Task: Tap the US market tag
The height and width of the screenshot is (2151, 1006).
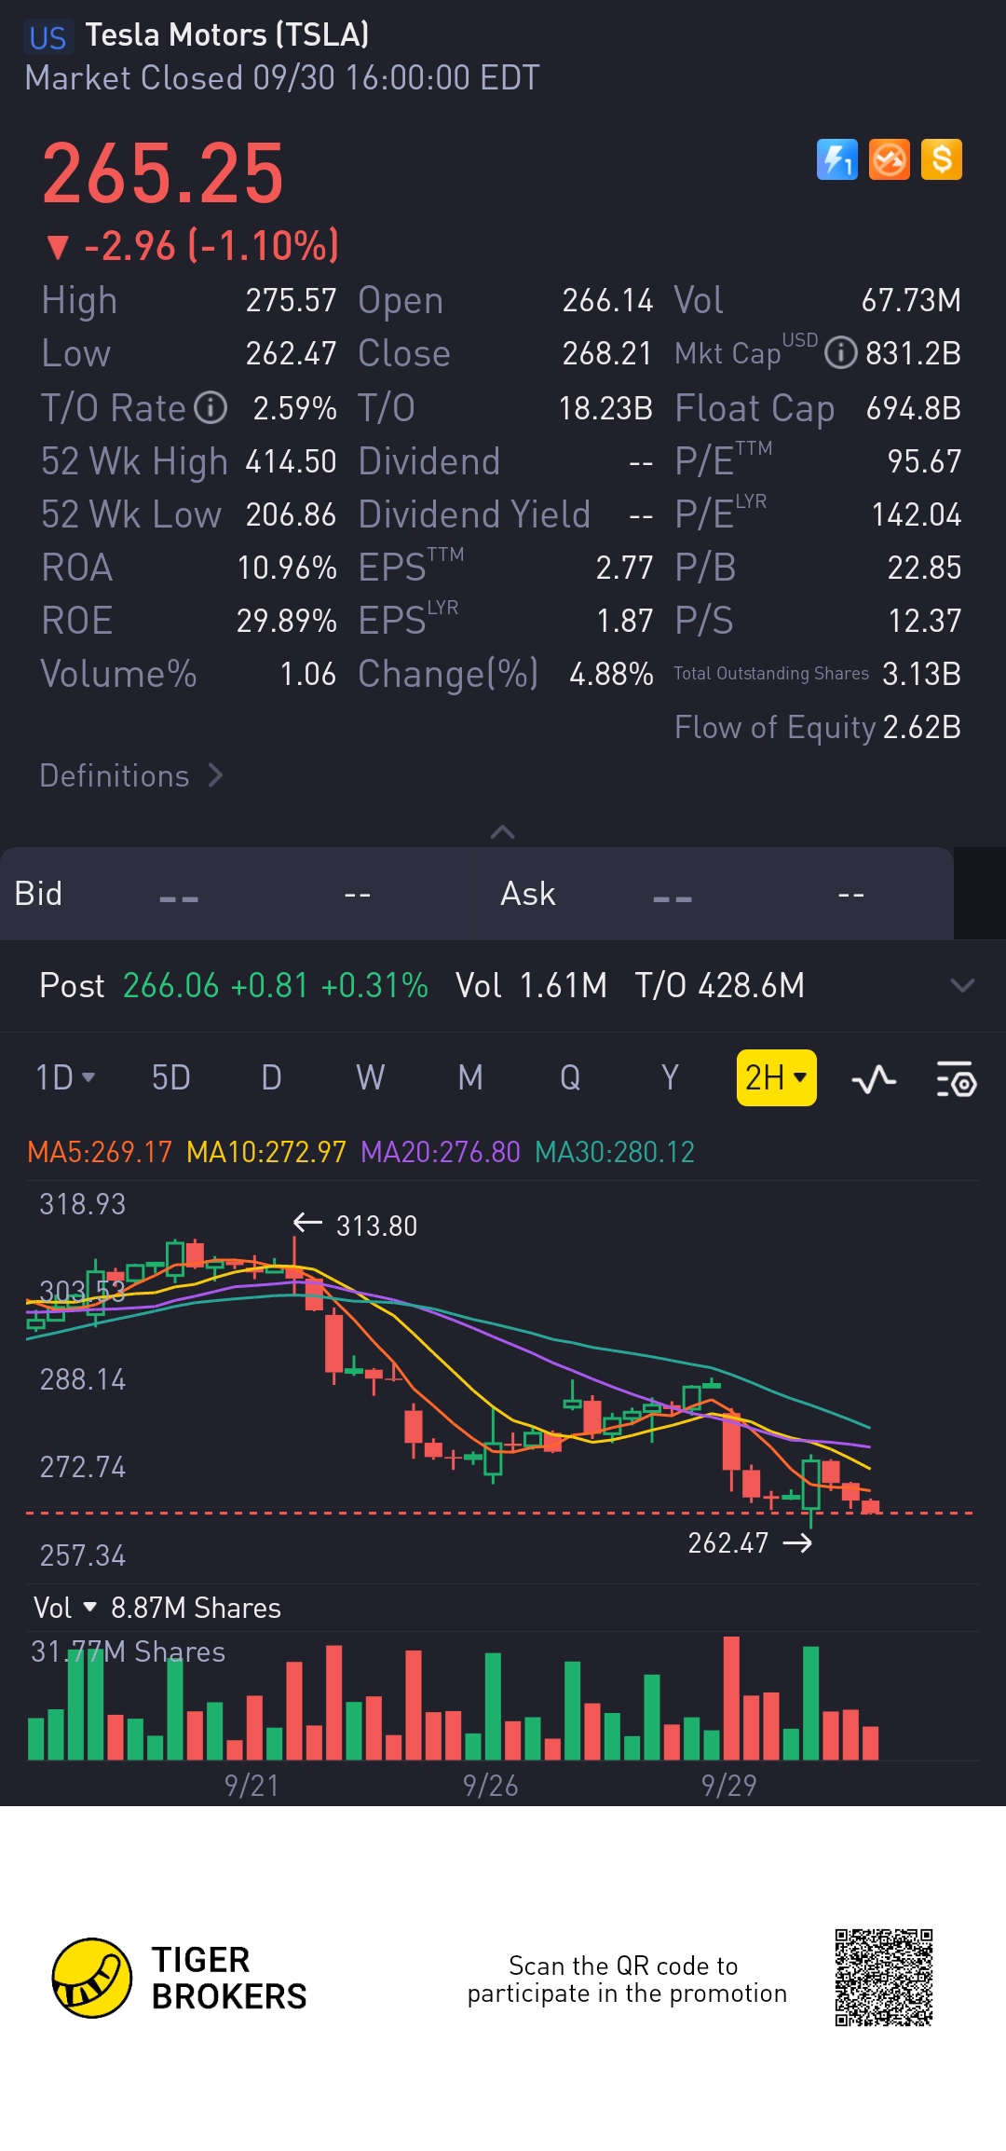Action: [x=48, y=37]
